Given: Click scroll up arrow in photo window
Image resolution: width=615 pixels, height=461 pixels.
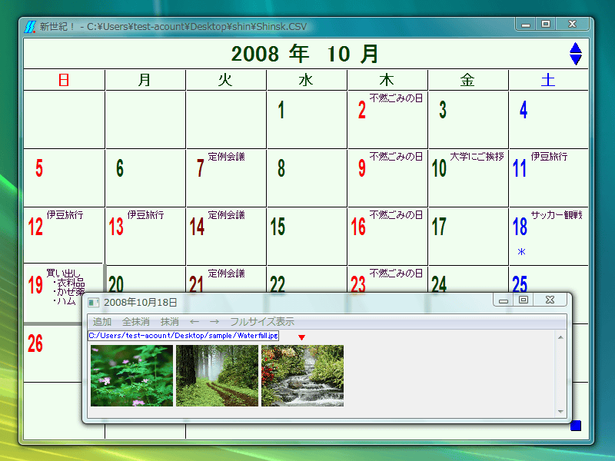Looking at the screenshot, I should tap(560, 337).
